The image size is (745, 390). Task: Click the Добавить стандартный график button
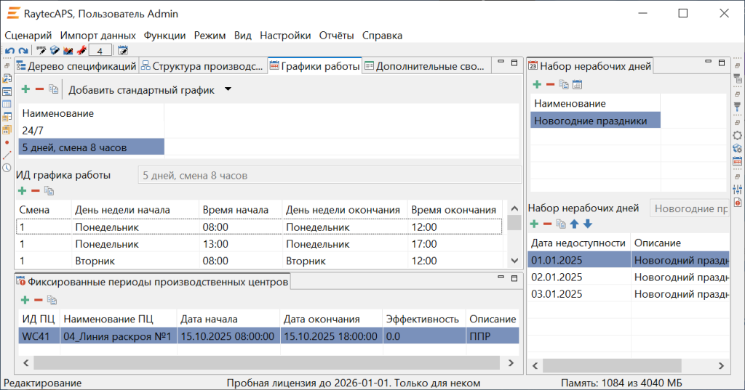point(141,90)
